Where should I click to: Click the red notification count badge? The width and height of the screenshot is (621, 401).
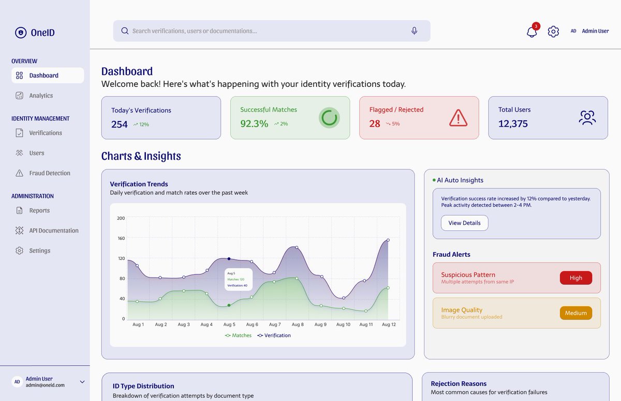(536, 26)
